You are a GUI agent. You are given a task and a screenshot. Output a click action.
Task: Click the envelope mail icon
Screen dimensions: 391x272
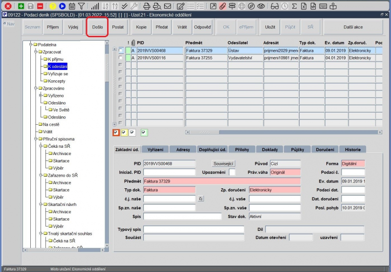coord(168,6)
